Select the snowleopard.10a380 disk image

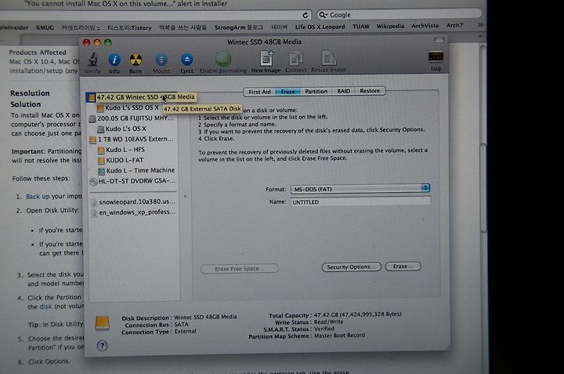[133, 202]
